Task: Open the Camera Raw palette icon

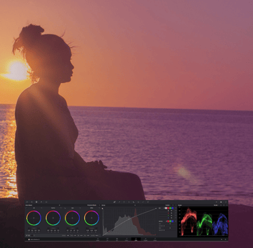Action: tap(27, 202)
